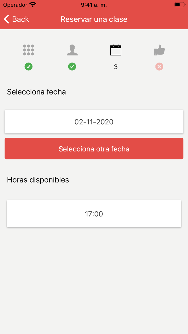
Task: Open the date selector showing 02-11-2020
Action: [x=94, y=122]
